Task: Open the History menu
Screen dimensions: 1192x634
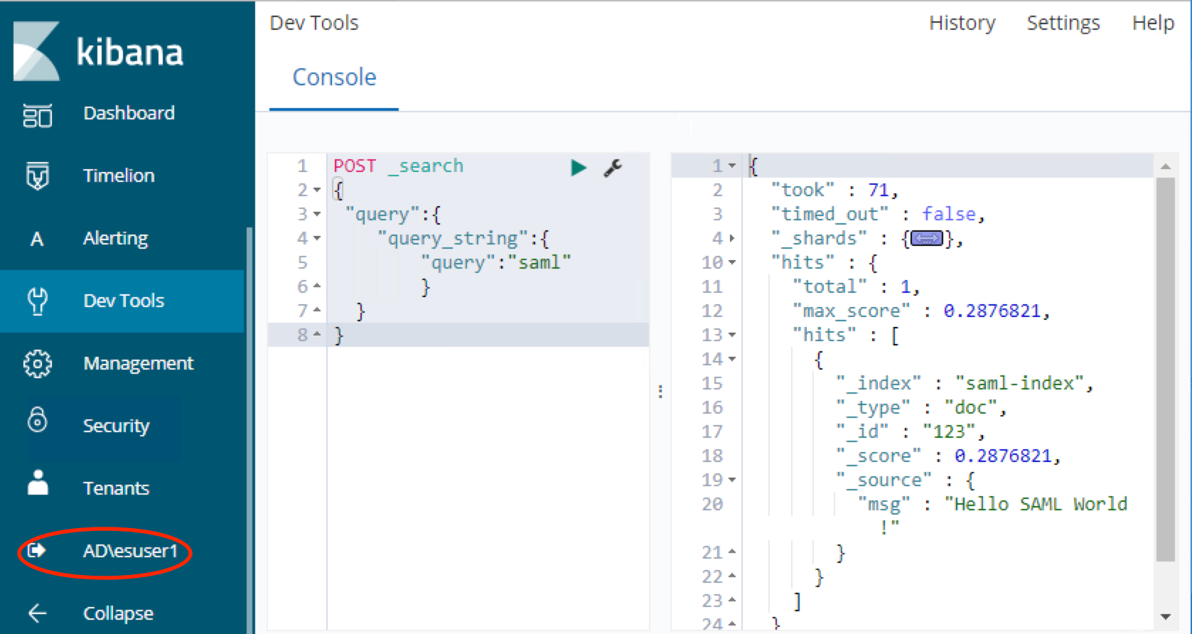Action: coord(962,23)
